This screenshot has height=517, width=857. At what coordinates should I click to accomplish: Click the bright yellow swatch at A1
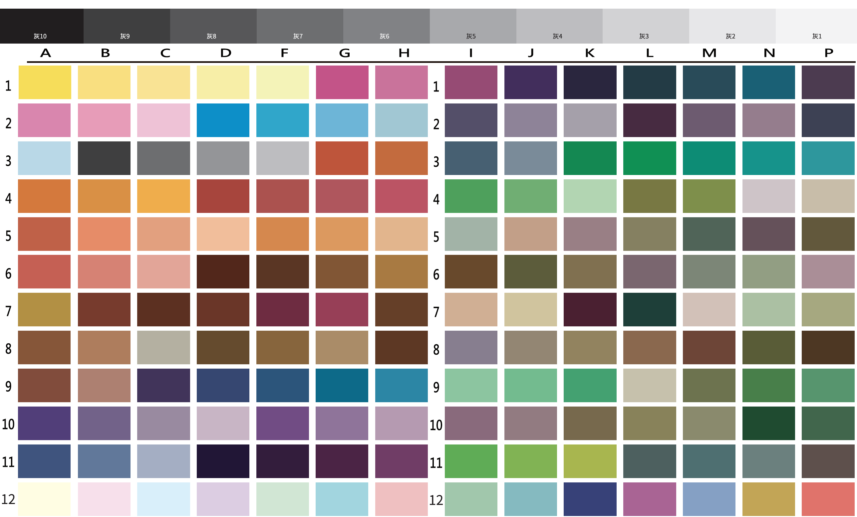click(45, 83)
